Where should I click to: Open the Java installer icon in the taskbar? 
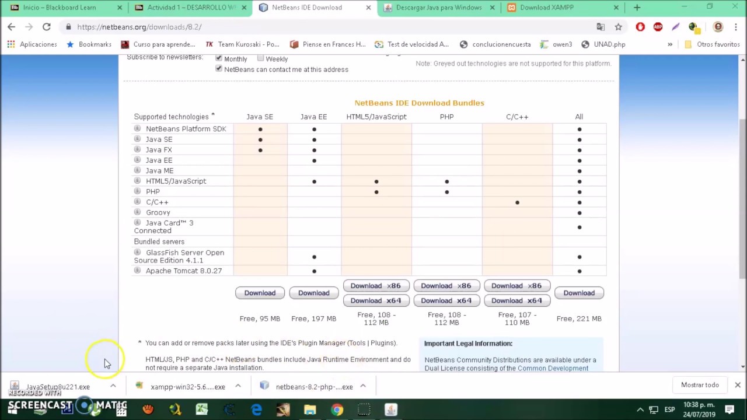[390, 410]
